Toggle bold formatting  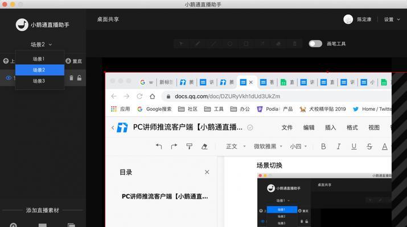[x=323, y=146]
